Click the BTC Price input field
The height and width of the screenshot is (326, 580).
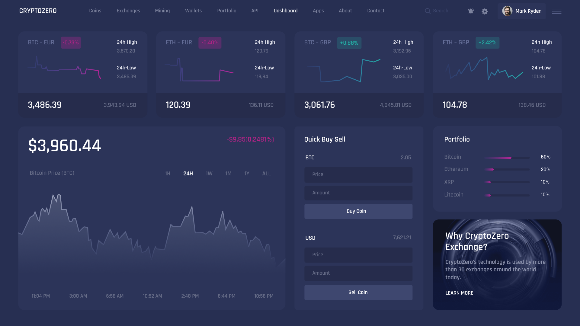(x=358, y=174)
